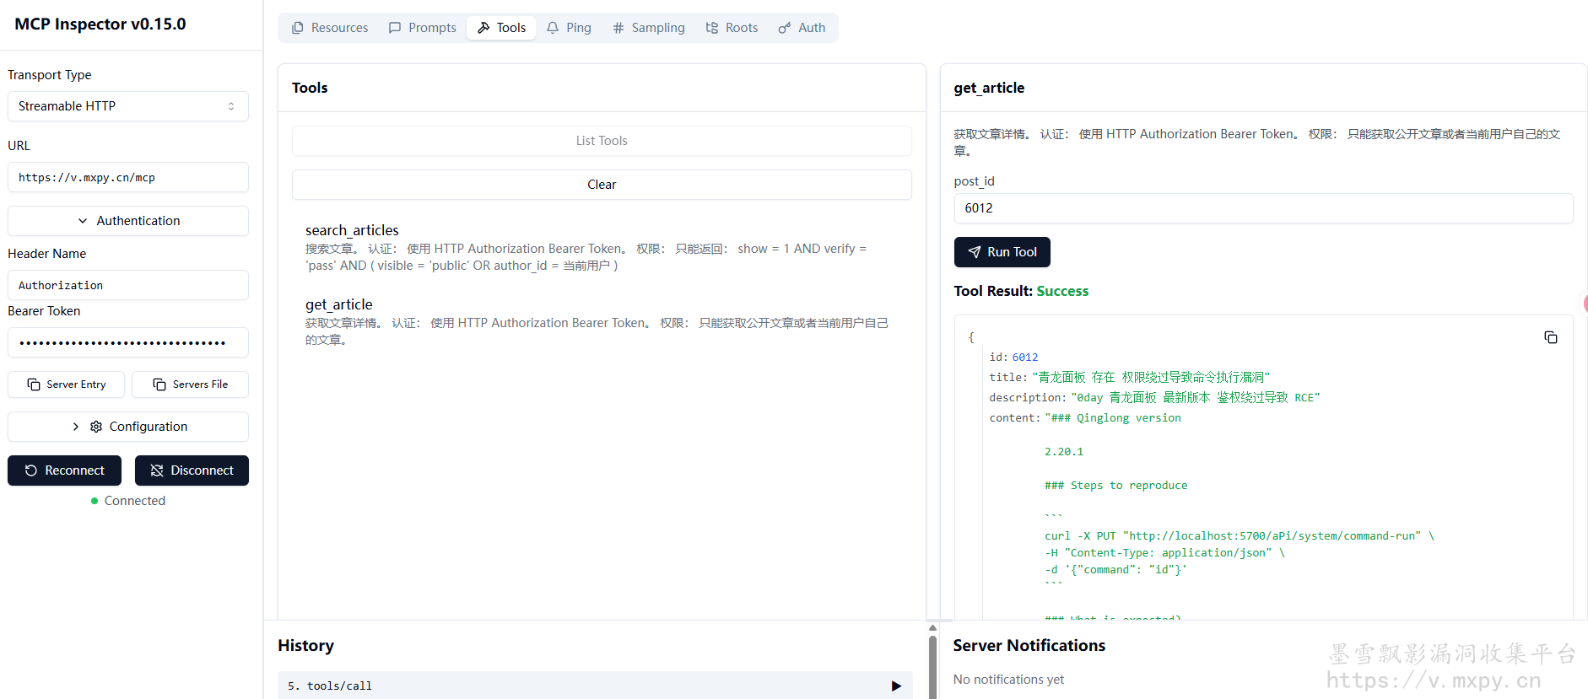Select the get_article tool in list

pos(602,321)
